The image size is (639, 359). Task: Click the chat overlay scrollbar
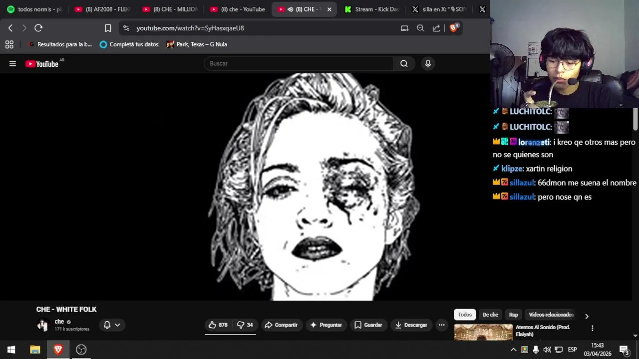pyautogui.click(x=636, y=119)
